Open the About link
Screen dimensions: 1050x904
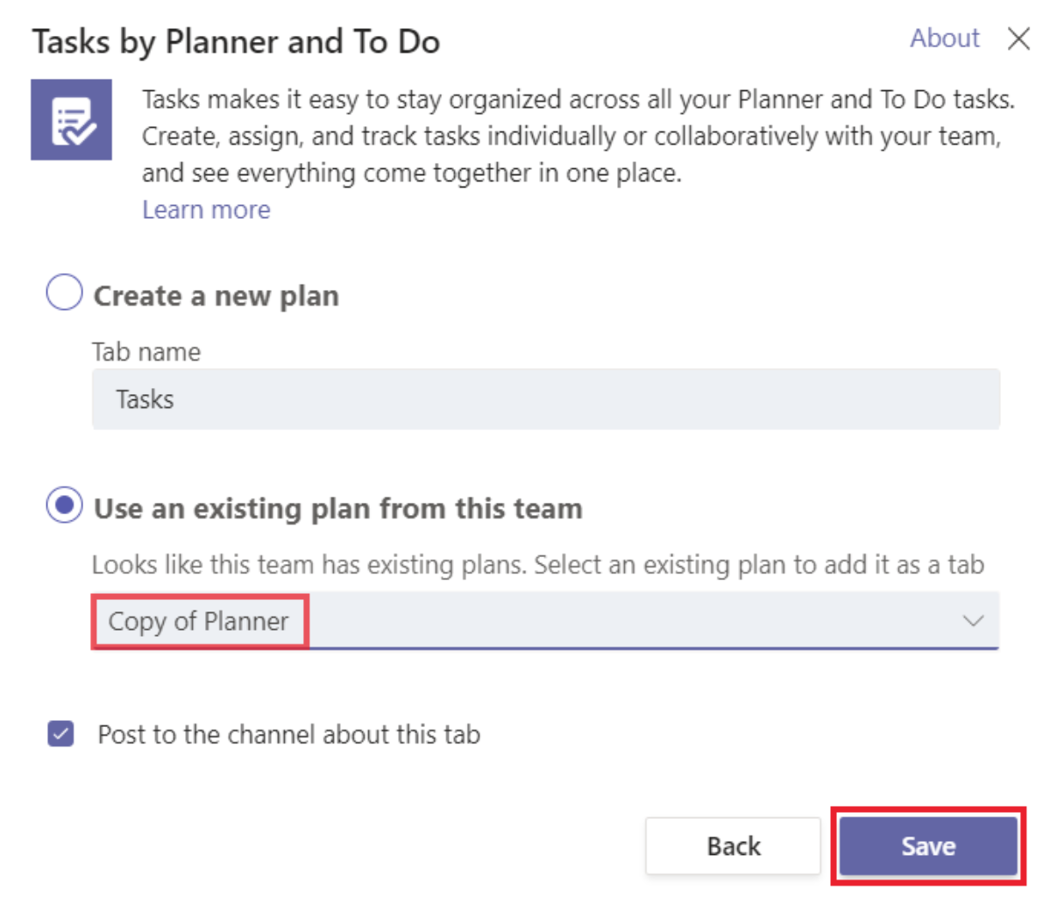point(944,39)
